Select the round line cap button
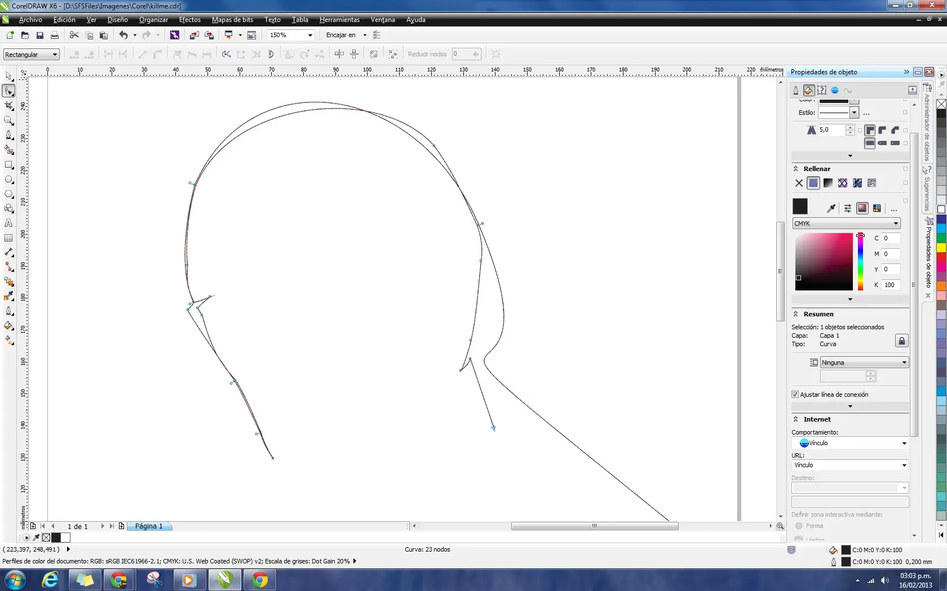This screenshot has height=591, width=947. [882, 143]
